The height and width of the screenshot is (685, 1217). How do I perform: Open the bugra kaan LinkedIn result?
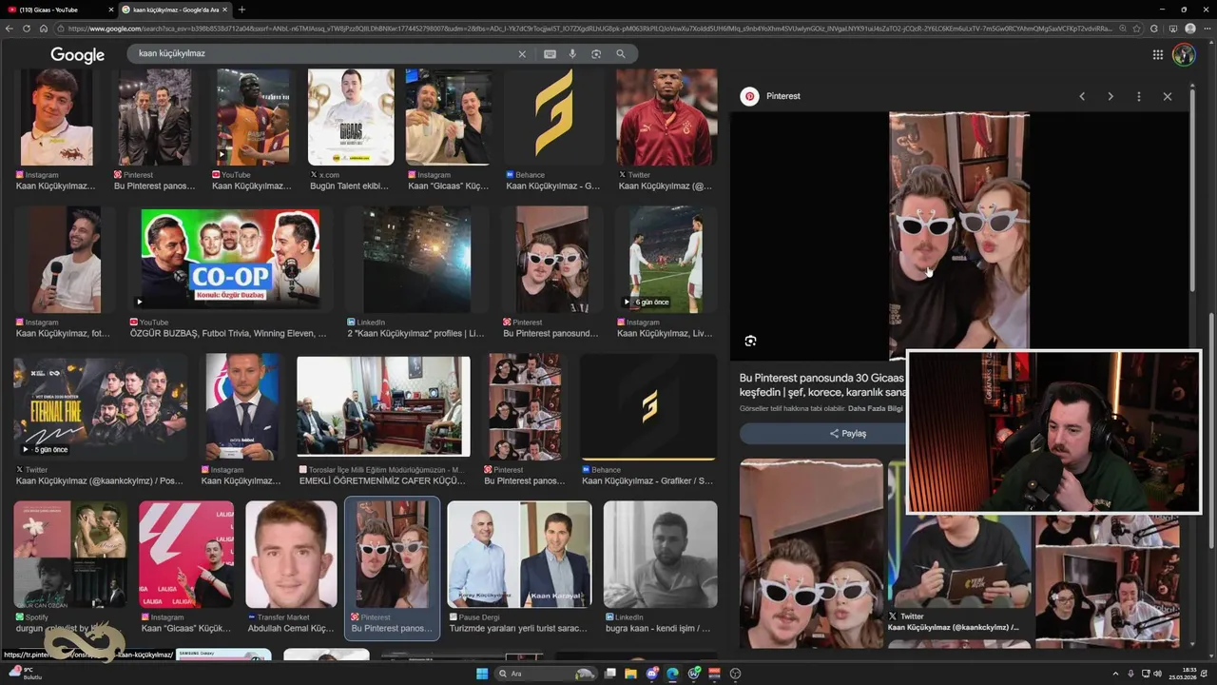coord(660,555)
